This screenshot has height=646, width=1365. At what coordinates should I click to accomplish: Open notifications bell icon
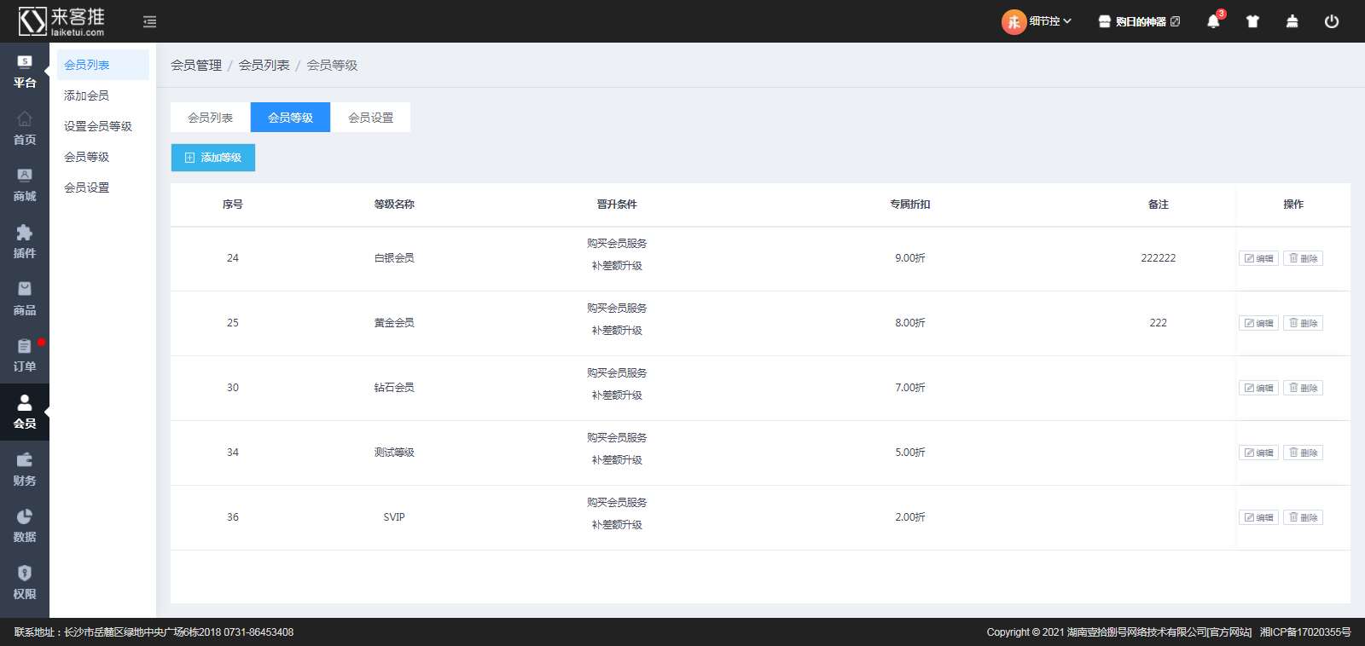[x=1214, y=21]
